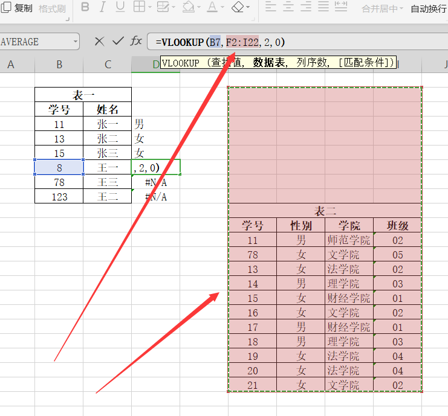Screen dimensions: 448x416
Task: Select 学号 20 in 表二
Action: click(253, 370)
